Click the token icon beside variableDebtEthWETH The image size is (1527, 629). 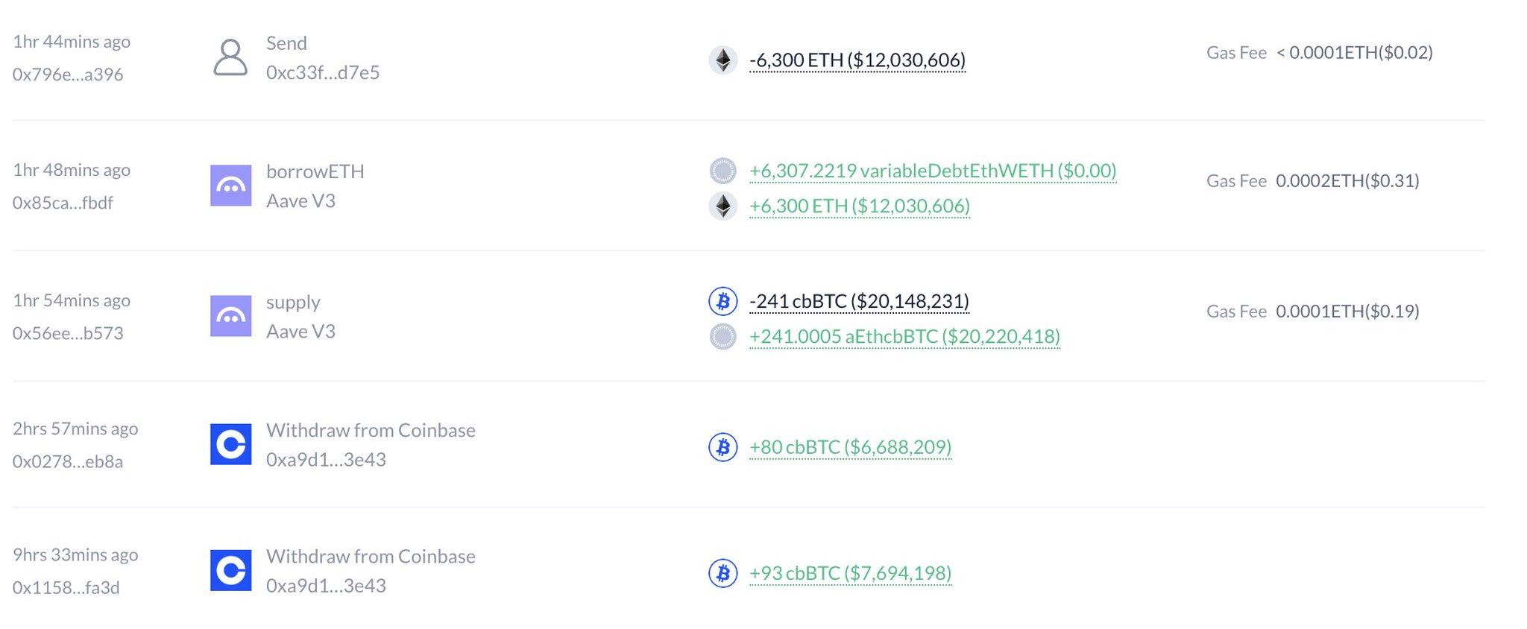tap(722, 171)
